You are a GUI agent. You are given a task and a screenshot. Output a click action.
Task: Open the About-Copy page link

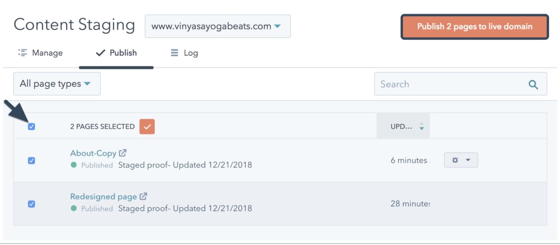coord(93,153)
